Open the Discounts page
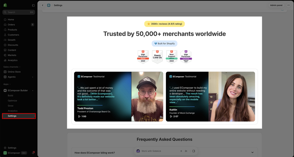Viewport: 294px width, 157px height. tap(13, 45)
